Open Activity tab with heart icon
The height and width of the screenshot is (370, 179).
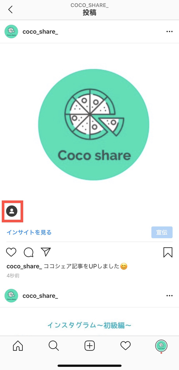pos(125,346)
